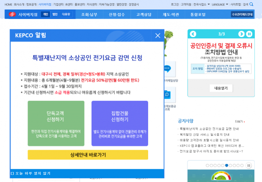Click the 고객지원 link

tap(186, 5)
